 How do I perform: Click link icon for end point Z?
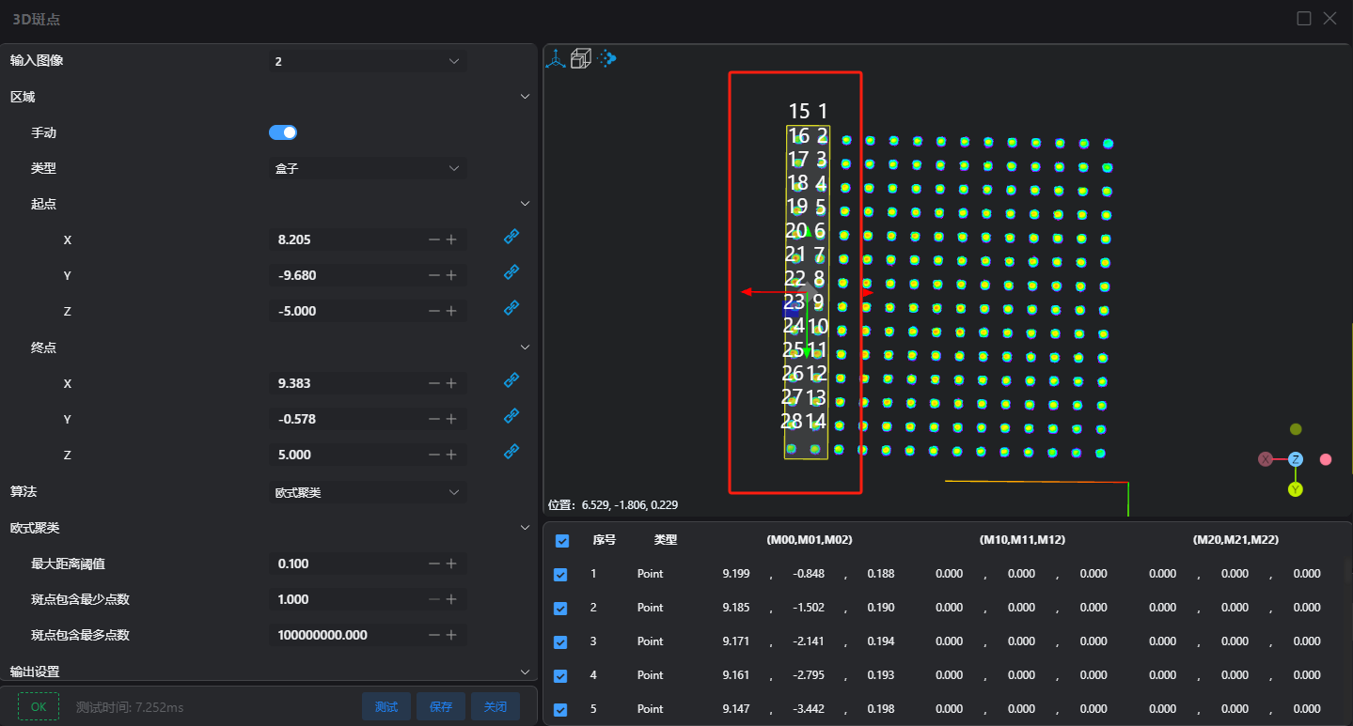pyautogui.click(x=511, y=451)
